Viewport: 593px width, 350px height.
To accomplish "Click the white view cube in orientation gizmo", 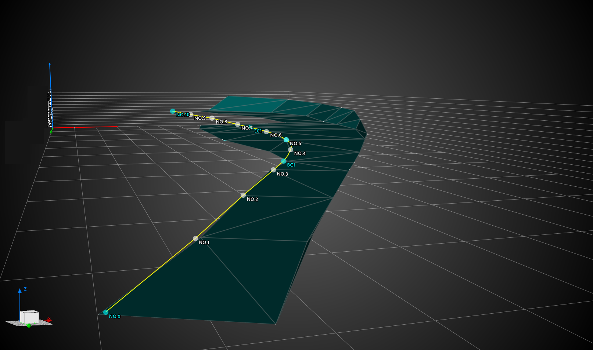I will pos(29,317).
